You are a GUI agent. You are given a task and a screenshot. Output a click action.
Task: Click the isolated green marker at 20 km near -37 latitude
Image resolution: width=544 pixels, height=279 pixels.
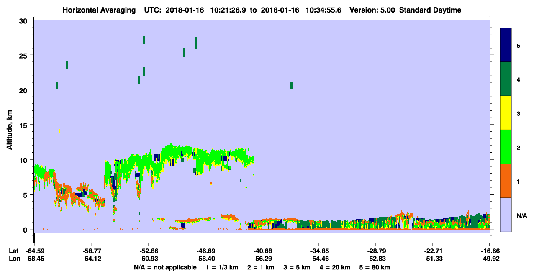pos(291,85)
